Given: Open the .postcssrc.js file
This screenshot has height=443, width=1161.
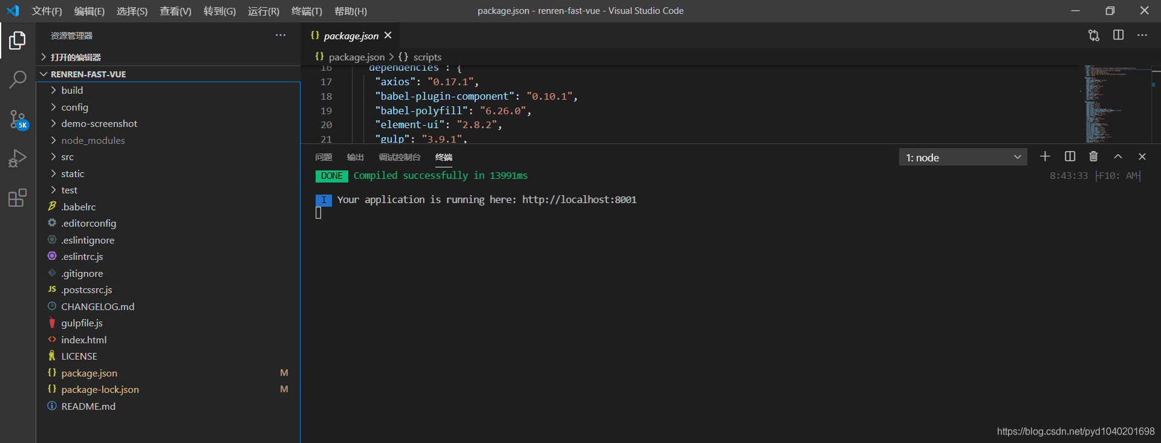Looking at the screenshot, I should (x=168, y=289).
